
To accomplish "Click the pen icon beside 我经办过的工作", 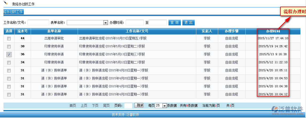I will pyautogui.click(x=6, y=3).
